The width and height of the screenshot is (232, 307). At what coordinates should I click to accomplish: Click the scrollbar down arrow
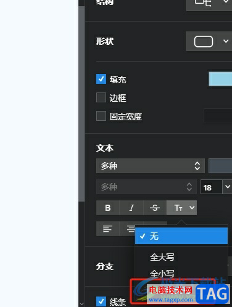point(81,304)
